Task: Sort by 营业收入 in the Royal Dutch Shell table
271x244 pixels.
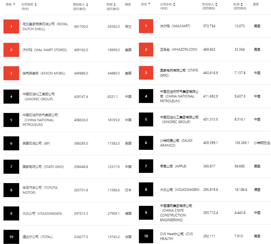Action: pos(87,5)
